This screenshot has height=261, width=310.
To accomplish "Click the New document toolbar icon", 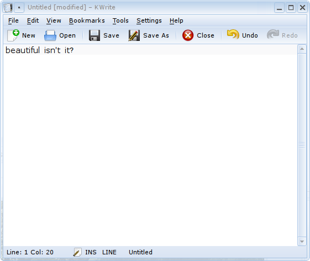I will coord(13,35).
